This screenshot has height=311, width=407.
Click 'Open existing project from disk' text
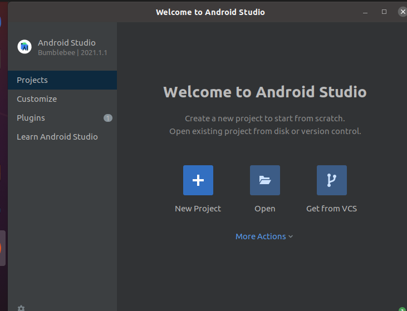pos(265,131)
